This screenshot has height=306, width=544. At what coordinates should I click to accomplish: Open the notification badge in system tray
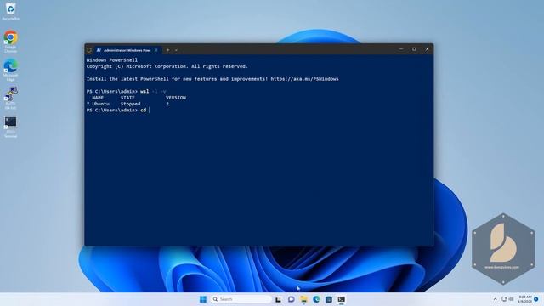click(x=536, y=299)
